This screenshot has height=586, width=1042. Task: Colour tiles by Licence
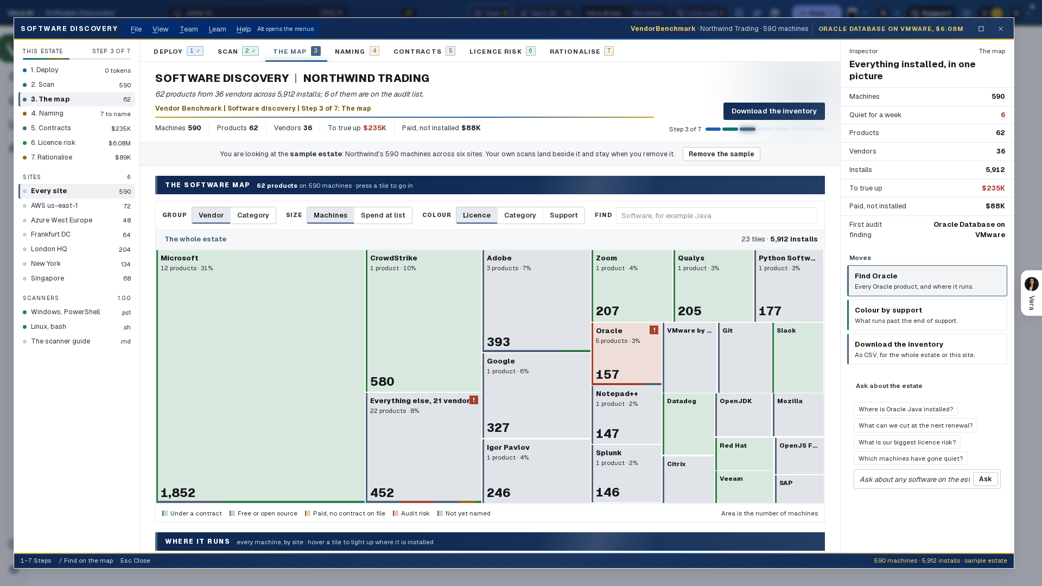pos(476,215)
